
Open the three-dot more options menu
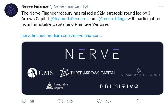click(x=161, y=6)
